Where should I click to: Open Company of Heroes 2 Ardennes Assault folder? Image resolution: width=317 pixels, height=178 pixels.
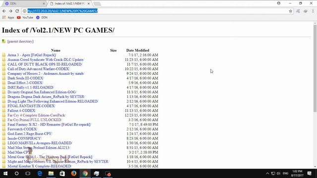pyautogui.click(x=46, y=74)
